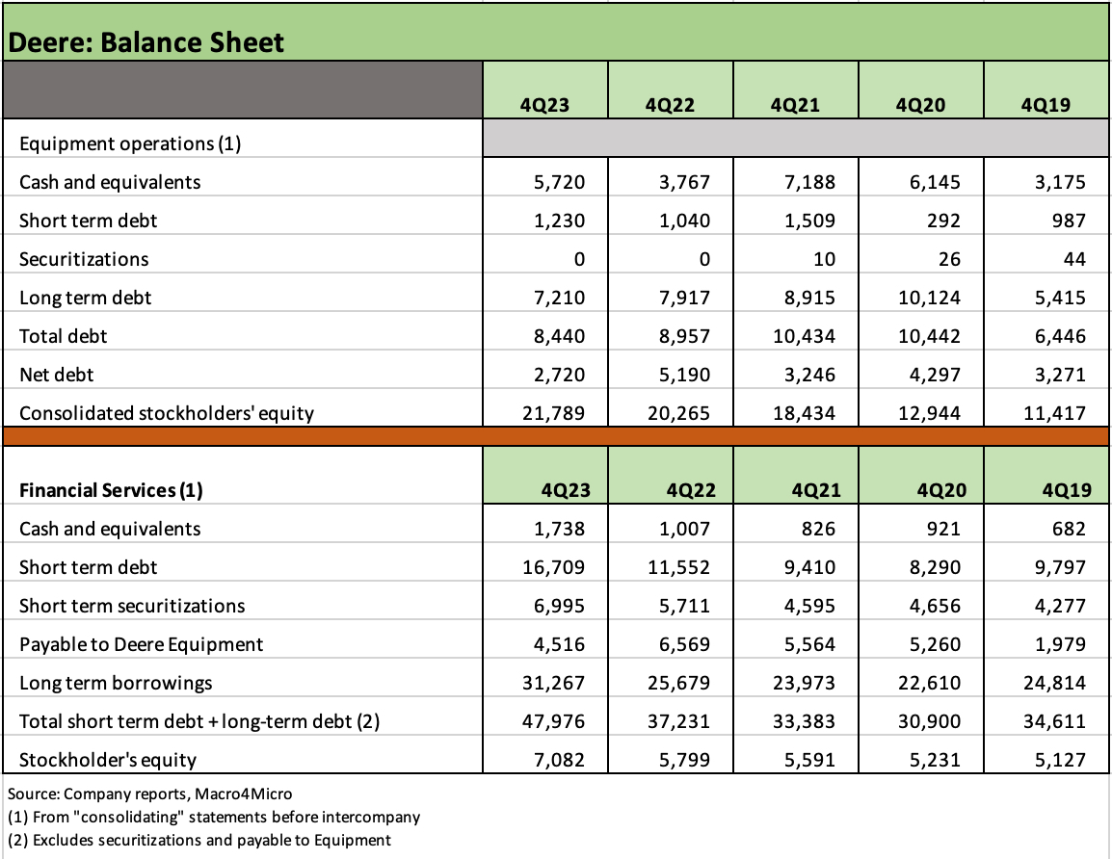Click Financial Services cash value 826
This screenshot has height=859, width=1112.
click(818, 529)
